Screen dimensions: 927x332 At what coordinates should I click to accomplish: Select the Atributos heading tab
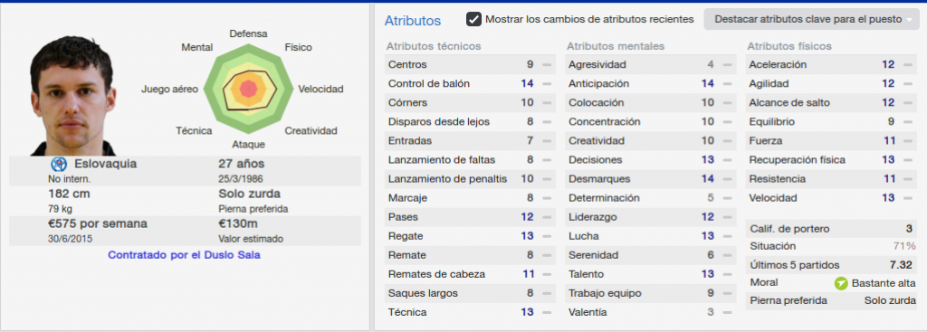click(413, 21)
